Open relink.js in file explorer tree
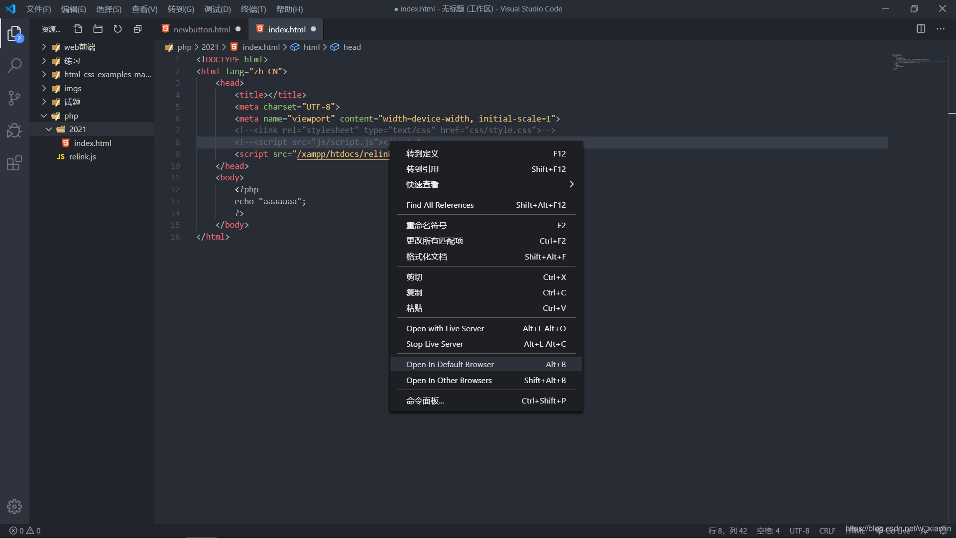 92,156
